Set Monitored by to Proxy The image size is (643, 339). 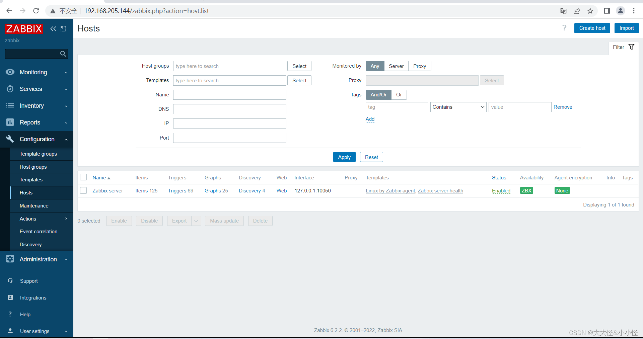[420, 66]
